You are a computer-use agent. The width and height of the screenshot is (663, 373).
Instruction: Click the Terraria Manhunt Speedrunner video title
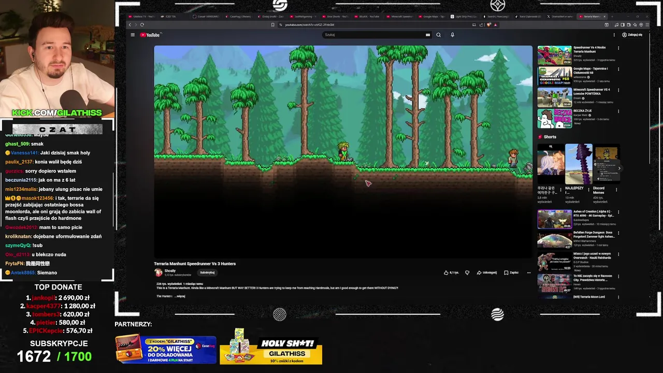[x=195, y=264]
